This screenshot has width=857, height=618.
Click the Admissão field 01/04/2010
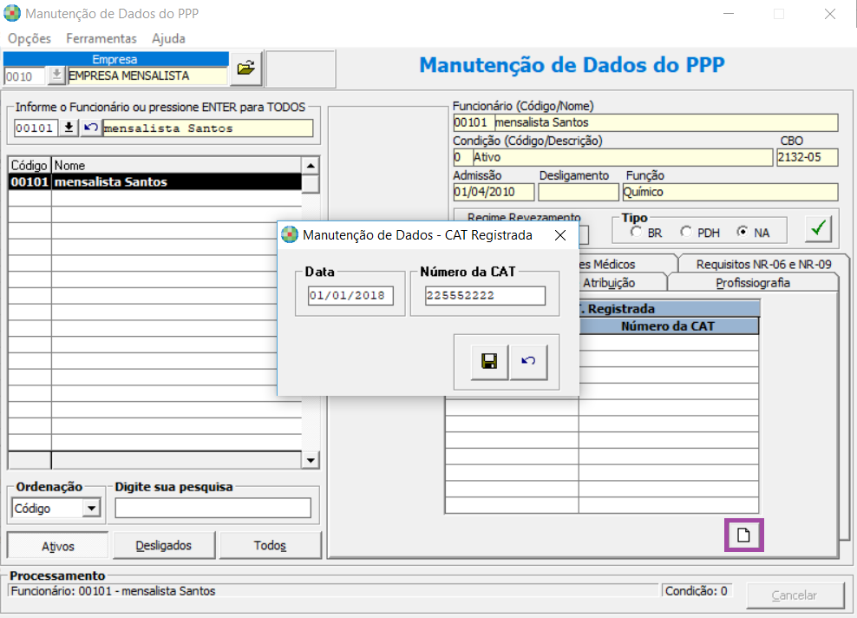493,192
